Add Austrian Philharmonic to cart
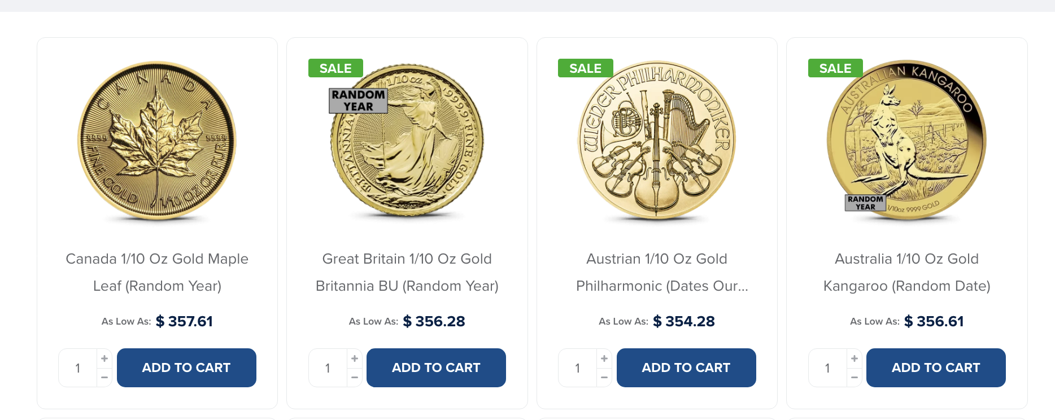This screenshot has height=420, width=1055. click(686, 368)
